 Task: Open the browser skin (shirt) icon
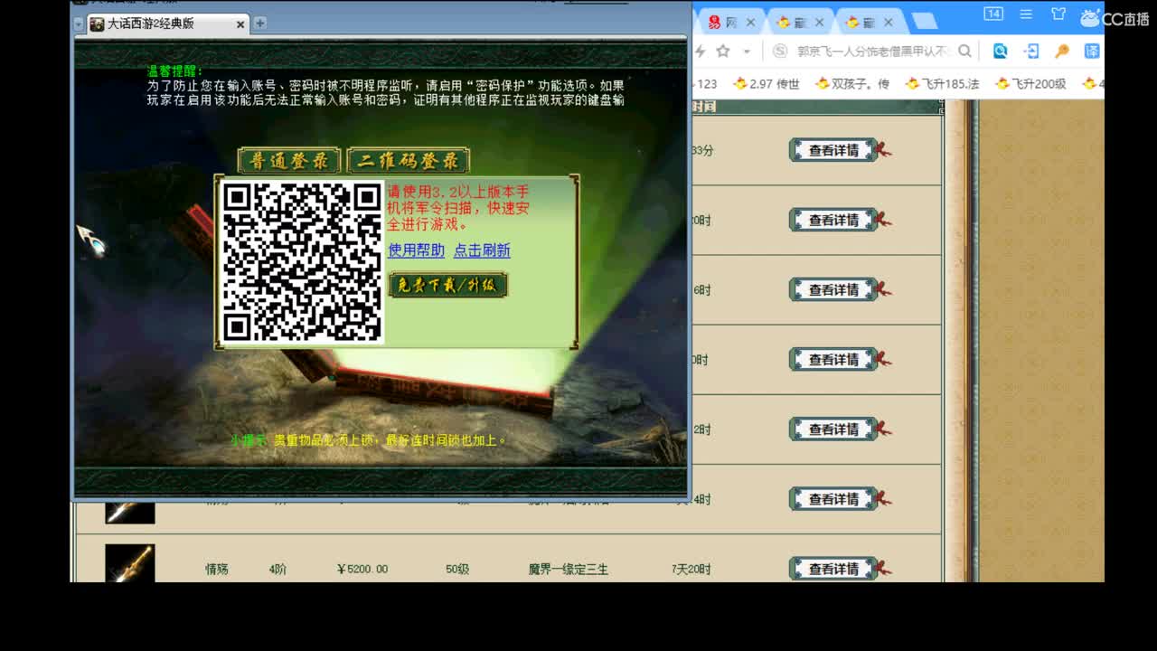1058,14
